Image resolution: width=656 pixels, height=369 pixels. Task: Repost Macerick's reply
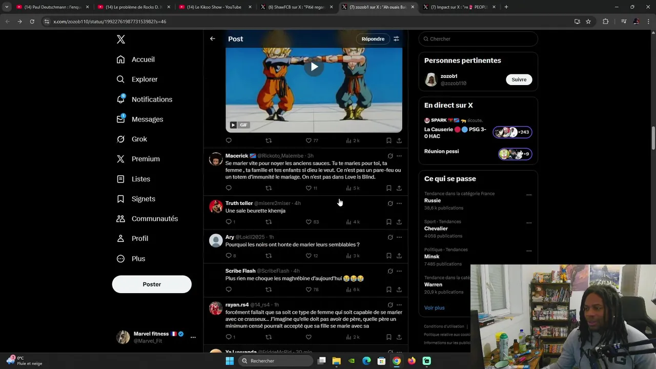[269, 188]
